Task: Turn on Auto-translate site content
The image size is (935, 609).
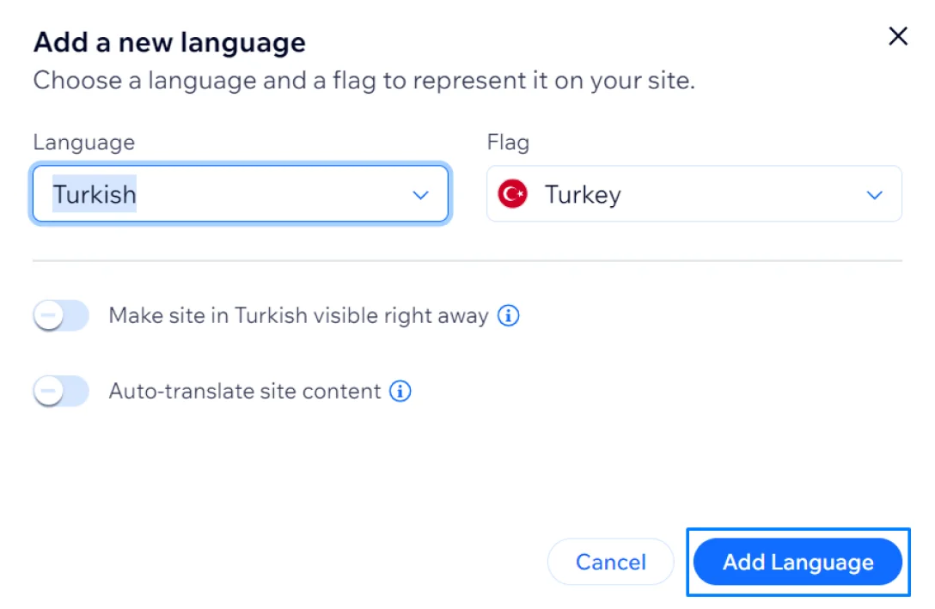Action: pos(60,391)
